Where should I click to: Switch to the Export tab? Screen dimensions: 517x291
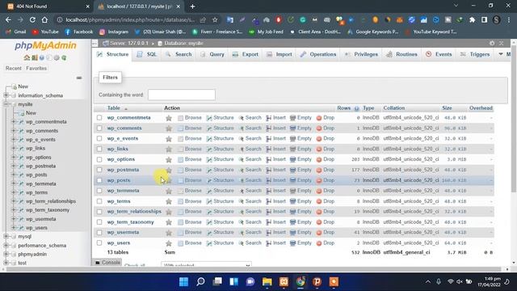tap(246, 54)
